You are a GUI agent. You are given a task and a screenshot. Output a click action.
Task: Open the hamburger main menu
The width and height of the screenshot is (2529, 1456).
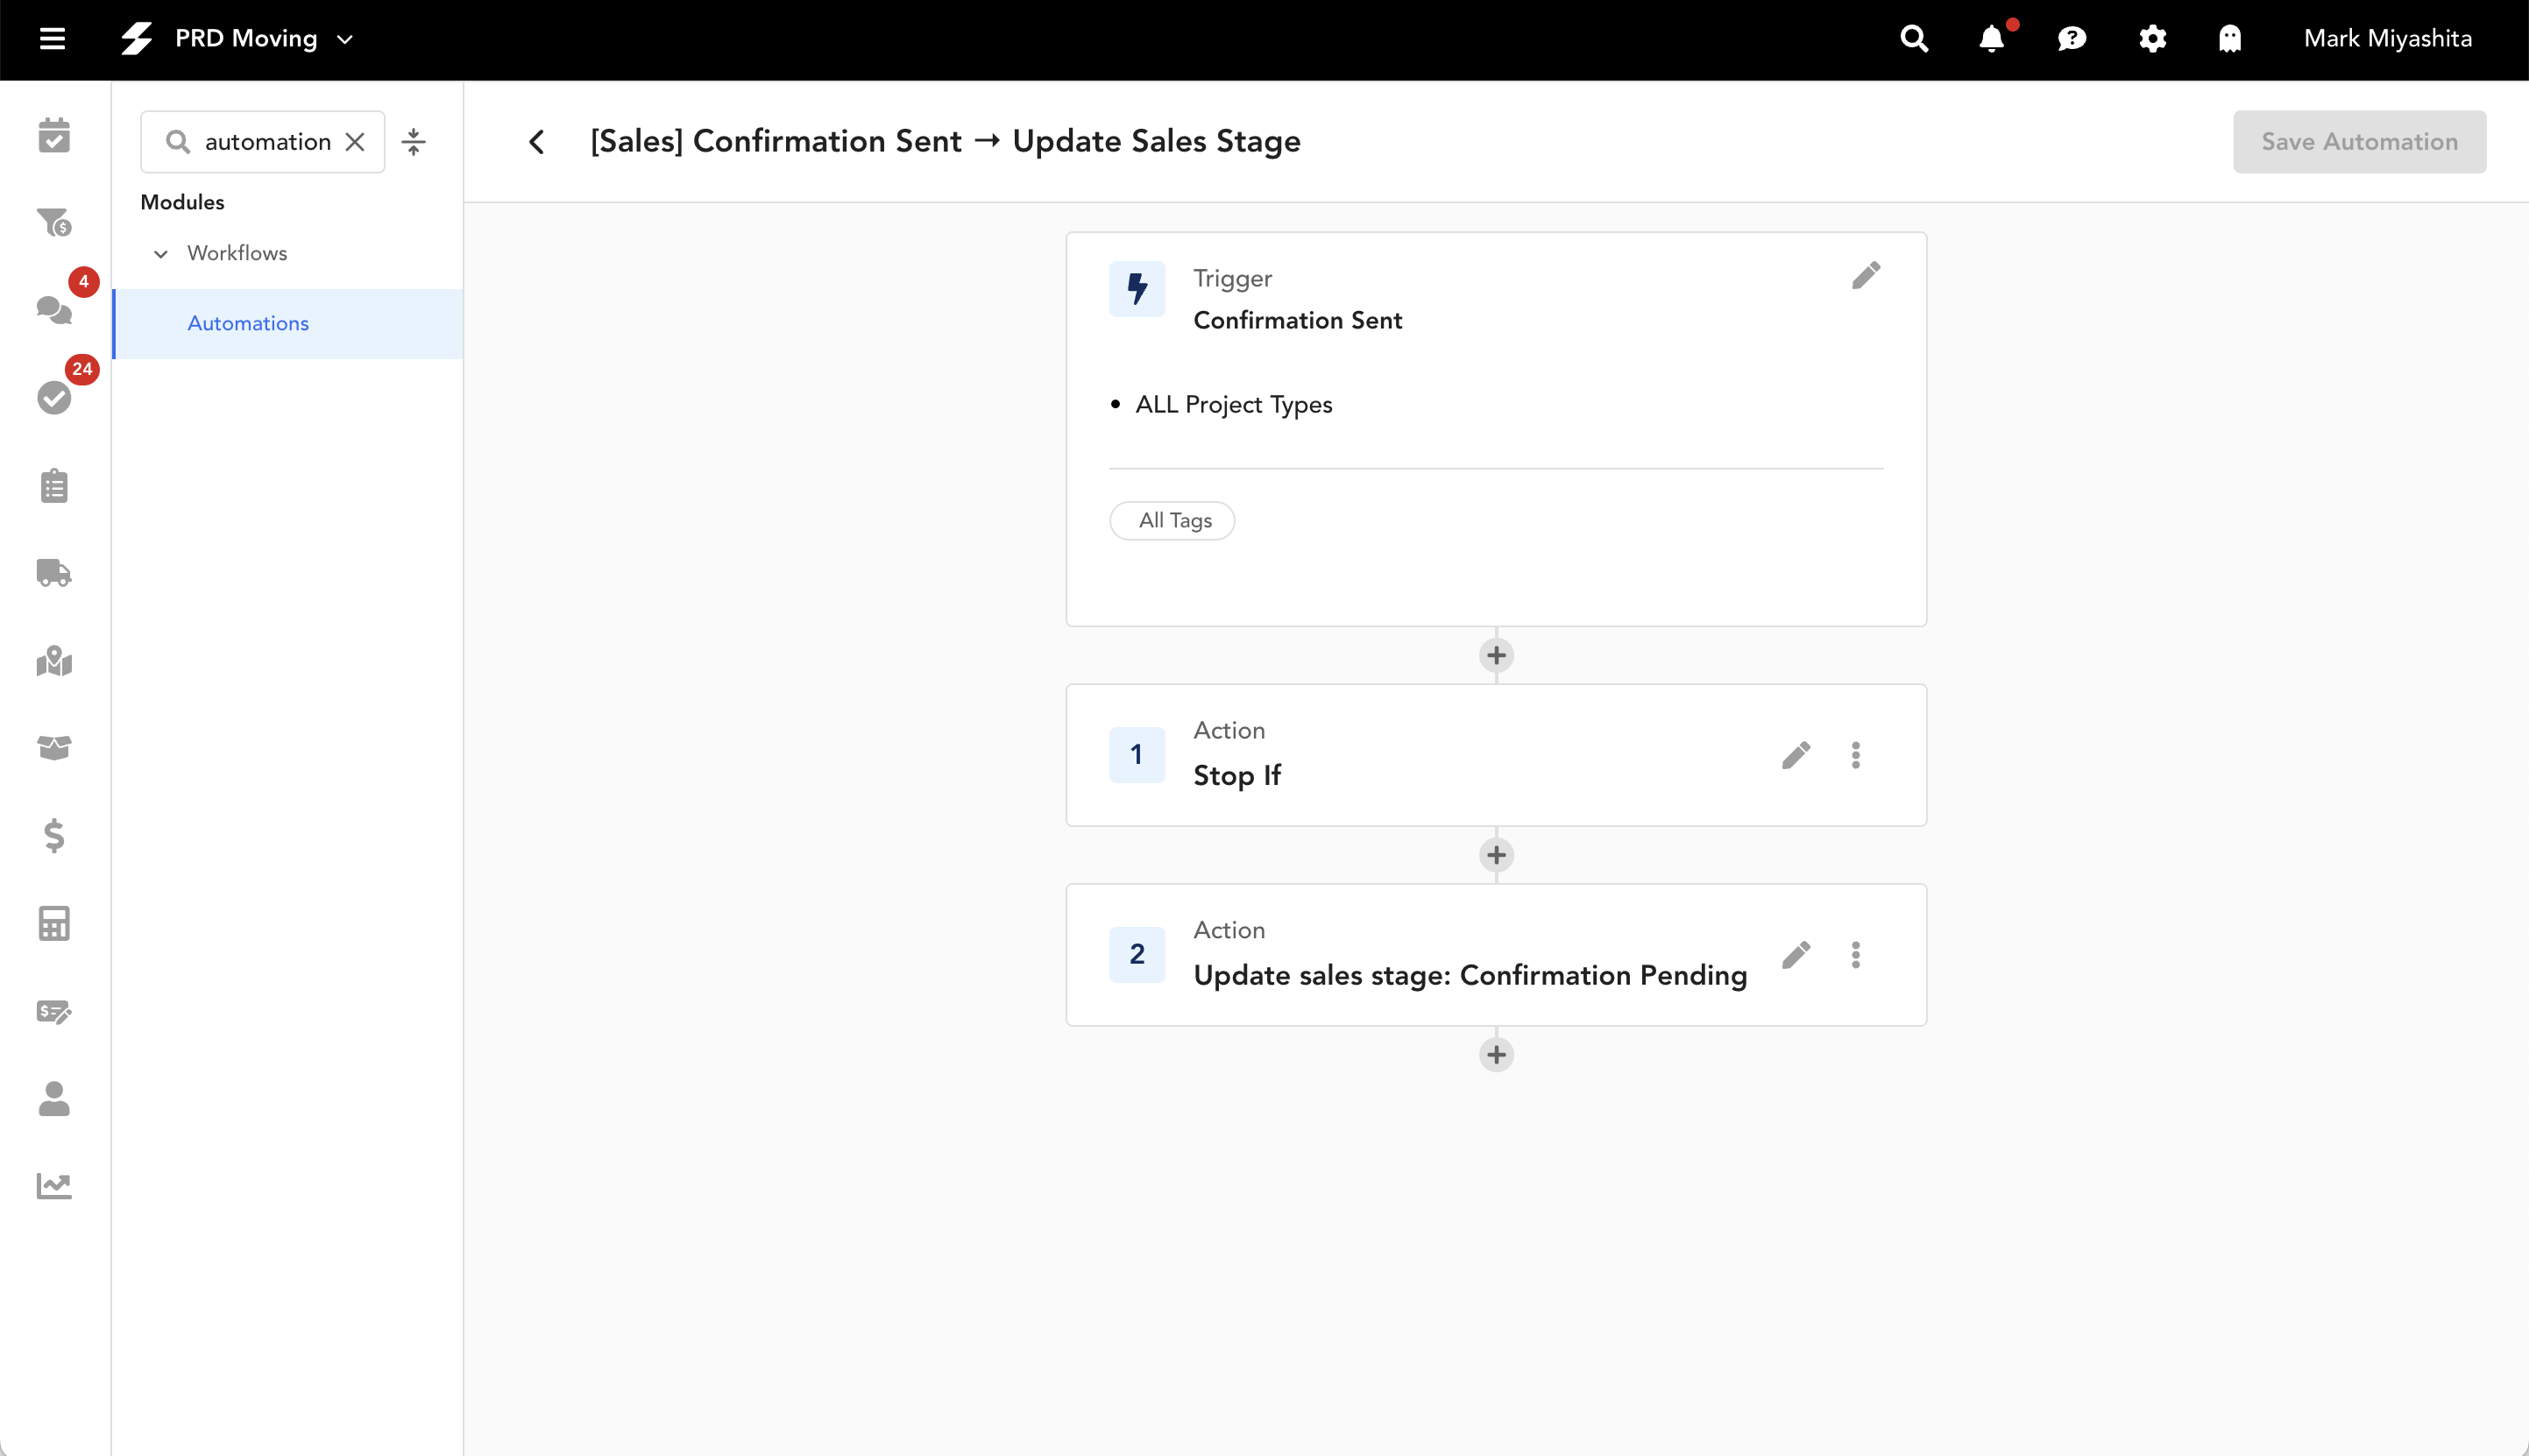[52, 39]
